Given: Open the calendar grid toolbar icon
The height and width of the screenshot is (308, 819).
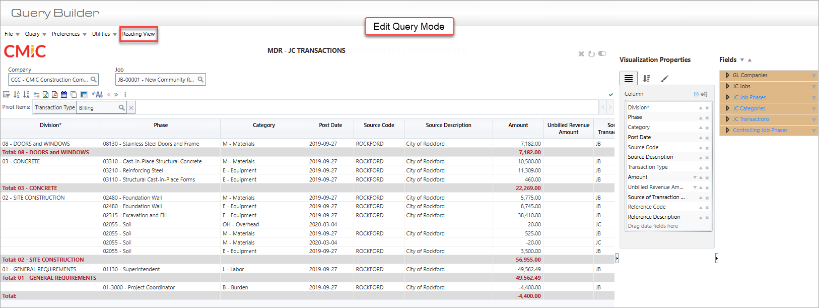Looking at the screenshot, I should [64, 94].
